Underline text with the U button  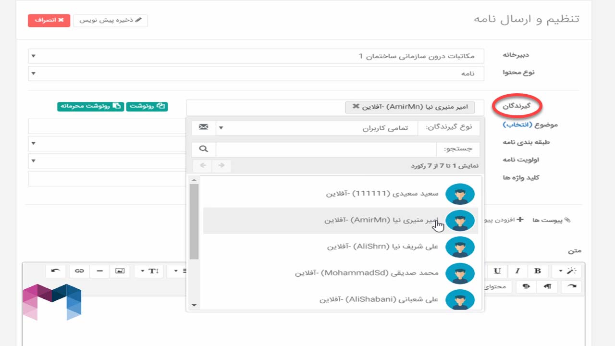coord(497,271)
